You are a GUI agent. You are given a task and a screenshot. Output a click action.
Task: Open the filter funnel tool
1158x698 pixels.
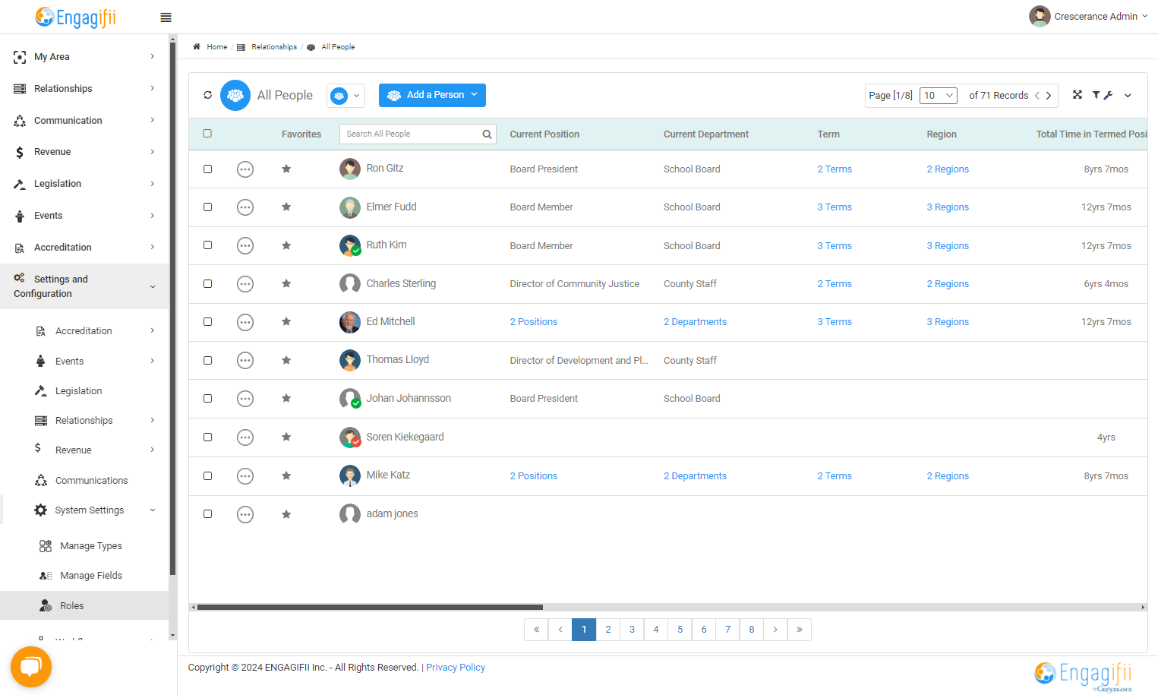(1096, 95)
